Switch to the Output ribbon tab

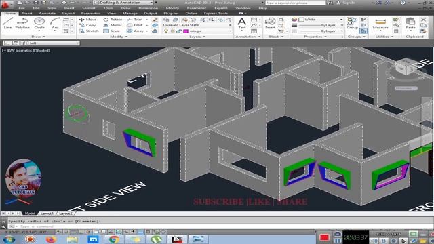click(151, 14)
